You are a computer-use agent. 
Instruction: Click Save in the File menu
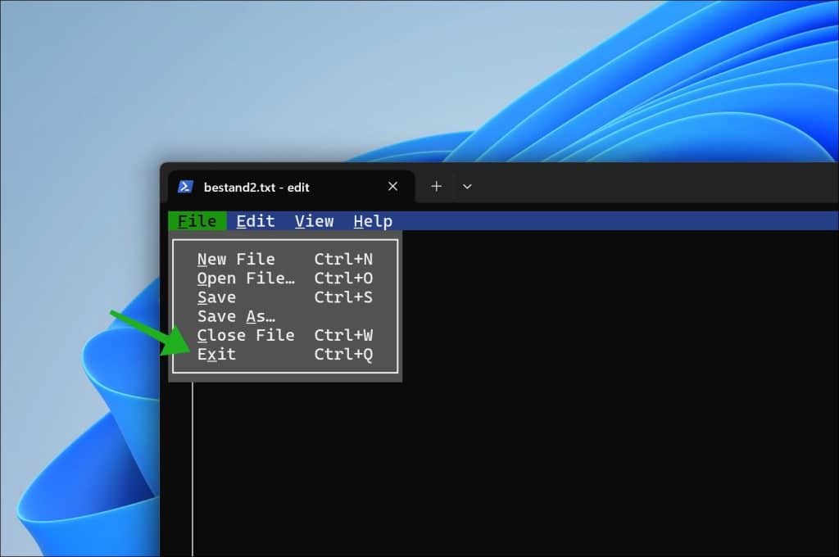tap(284, 297)
